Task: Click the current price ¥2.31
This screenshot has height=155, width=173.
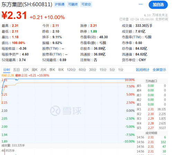Action: click(x=14, y=15)
